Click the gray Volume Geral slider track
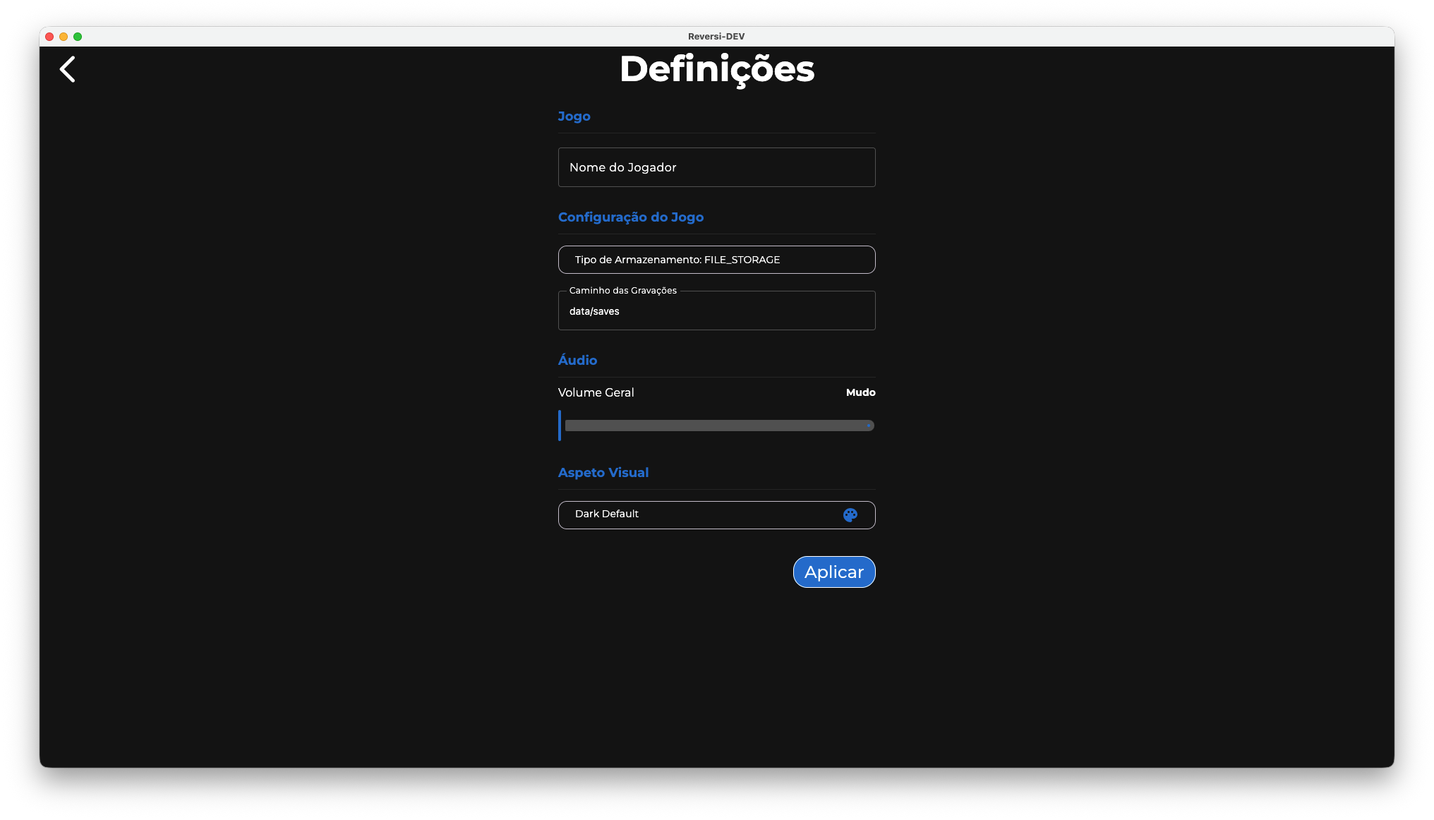Screen dimensions: 1434x820 pyautogui.click(x=716, y=426)
